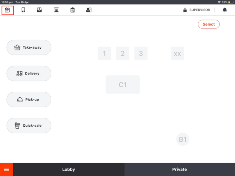235x176 pixels.
Task: Click the hourglass icon in toolbar
Action: (56, 10)
